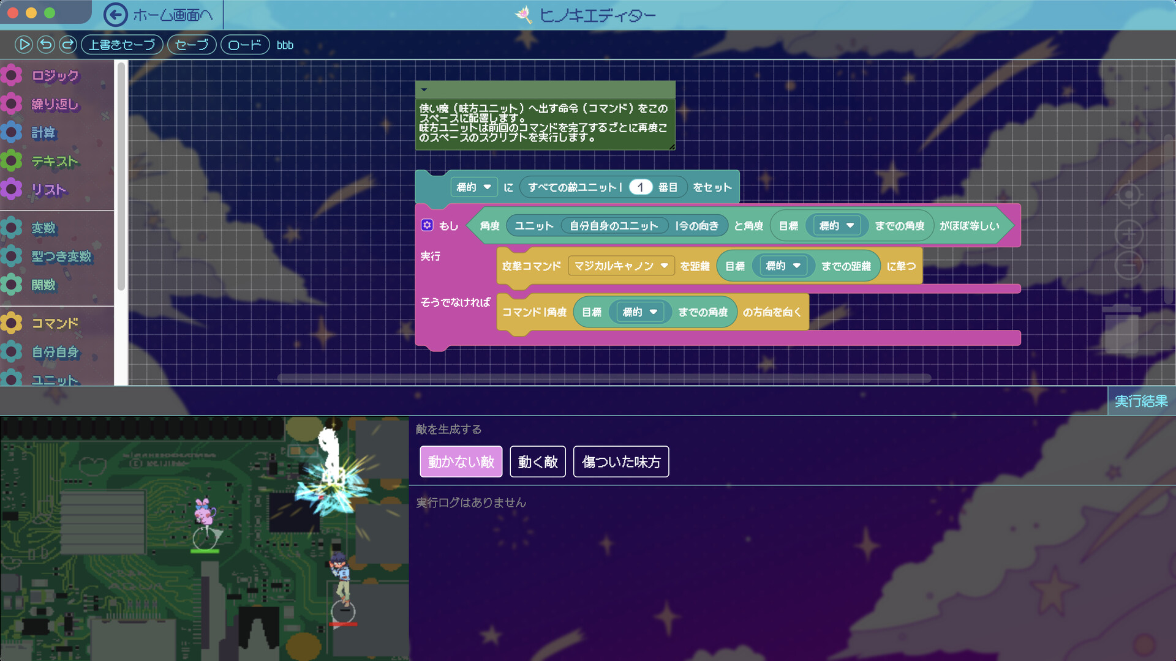Change the 標的 target in the angle condition
The width and height of the screenshot is (1176, 661).
[837, 225]
